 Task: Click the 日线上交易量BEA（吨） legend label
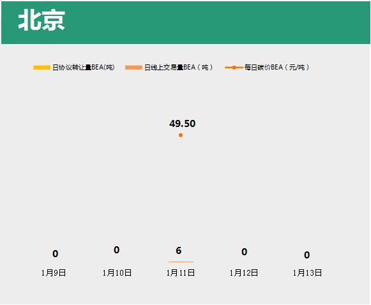179,68
